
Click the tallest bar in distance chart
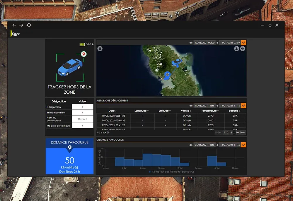(147, 160)
